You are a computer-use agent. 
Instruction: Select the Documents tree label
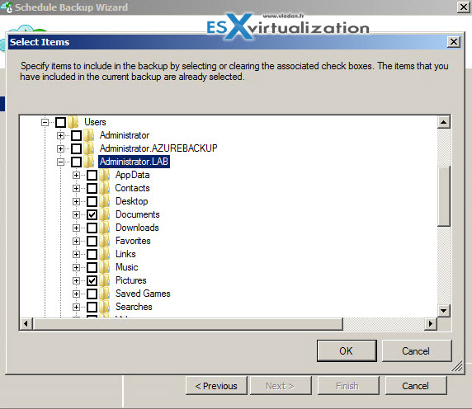[138, 214]
